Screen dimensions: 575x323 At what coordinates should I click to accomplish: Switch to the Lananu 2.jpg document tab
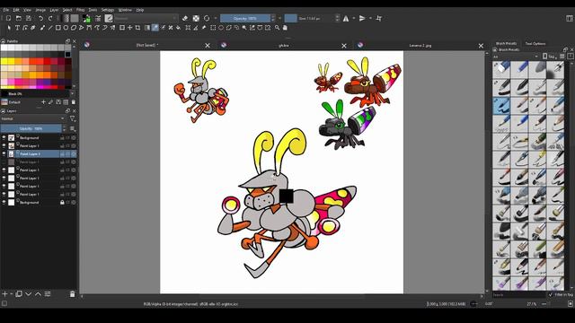pos(420,46)
